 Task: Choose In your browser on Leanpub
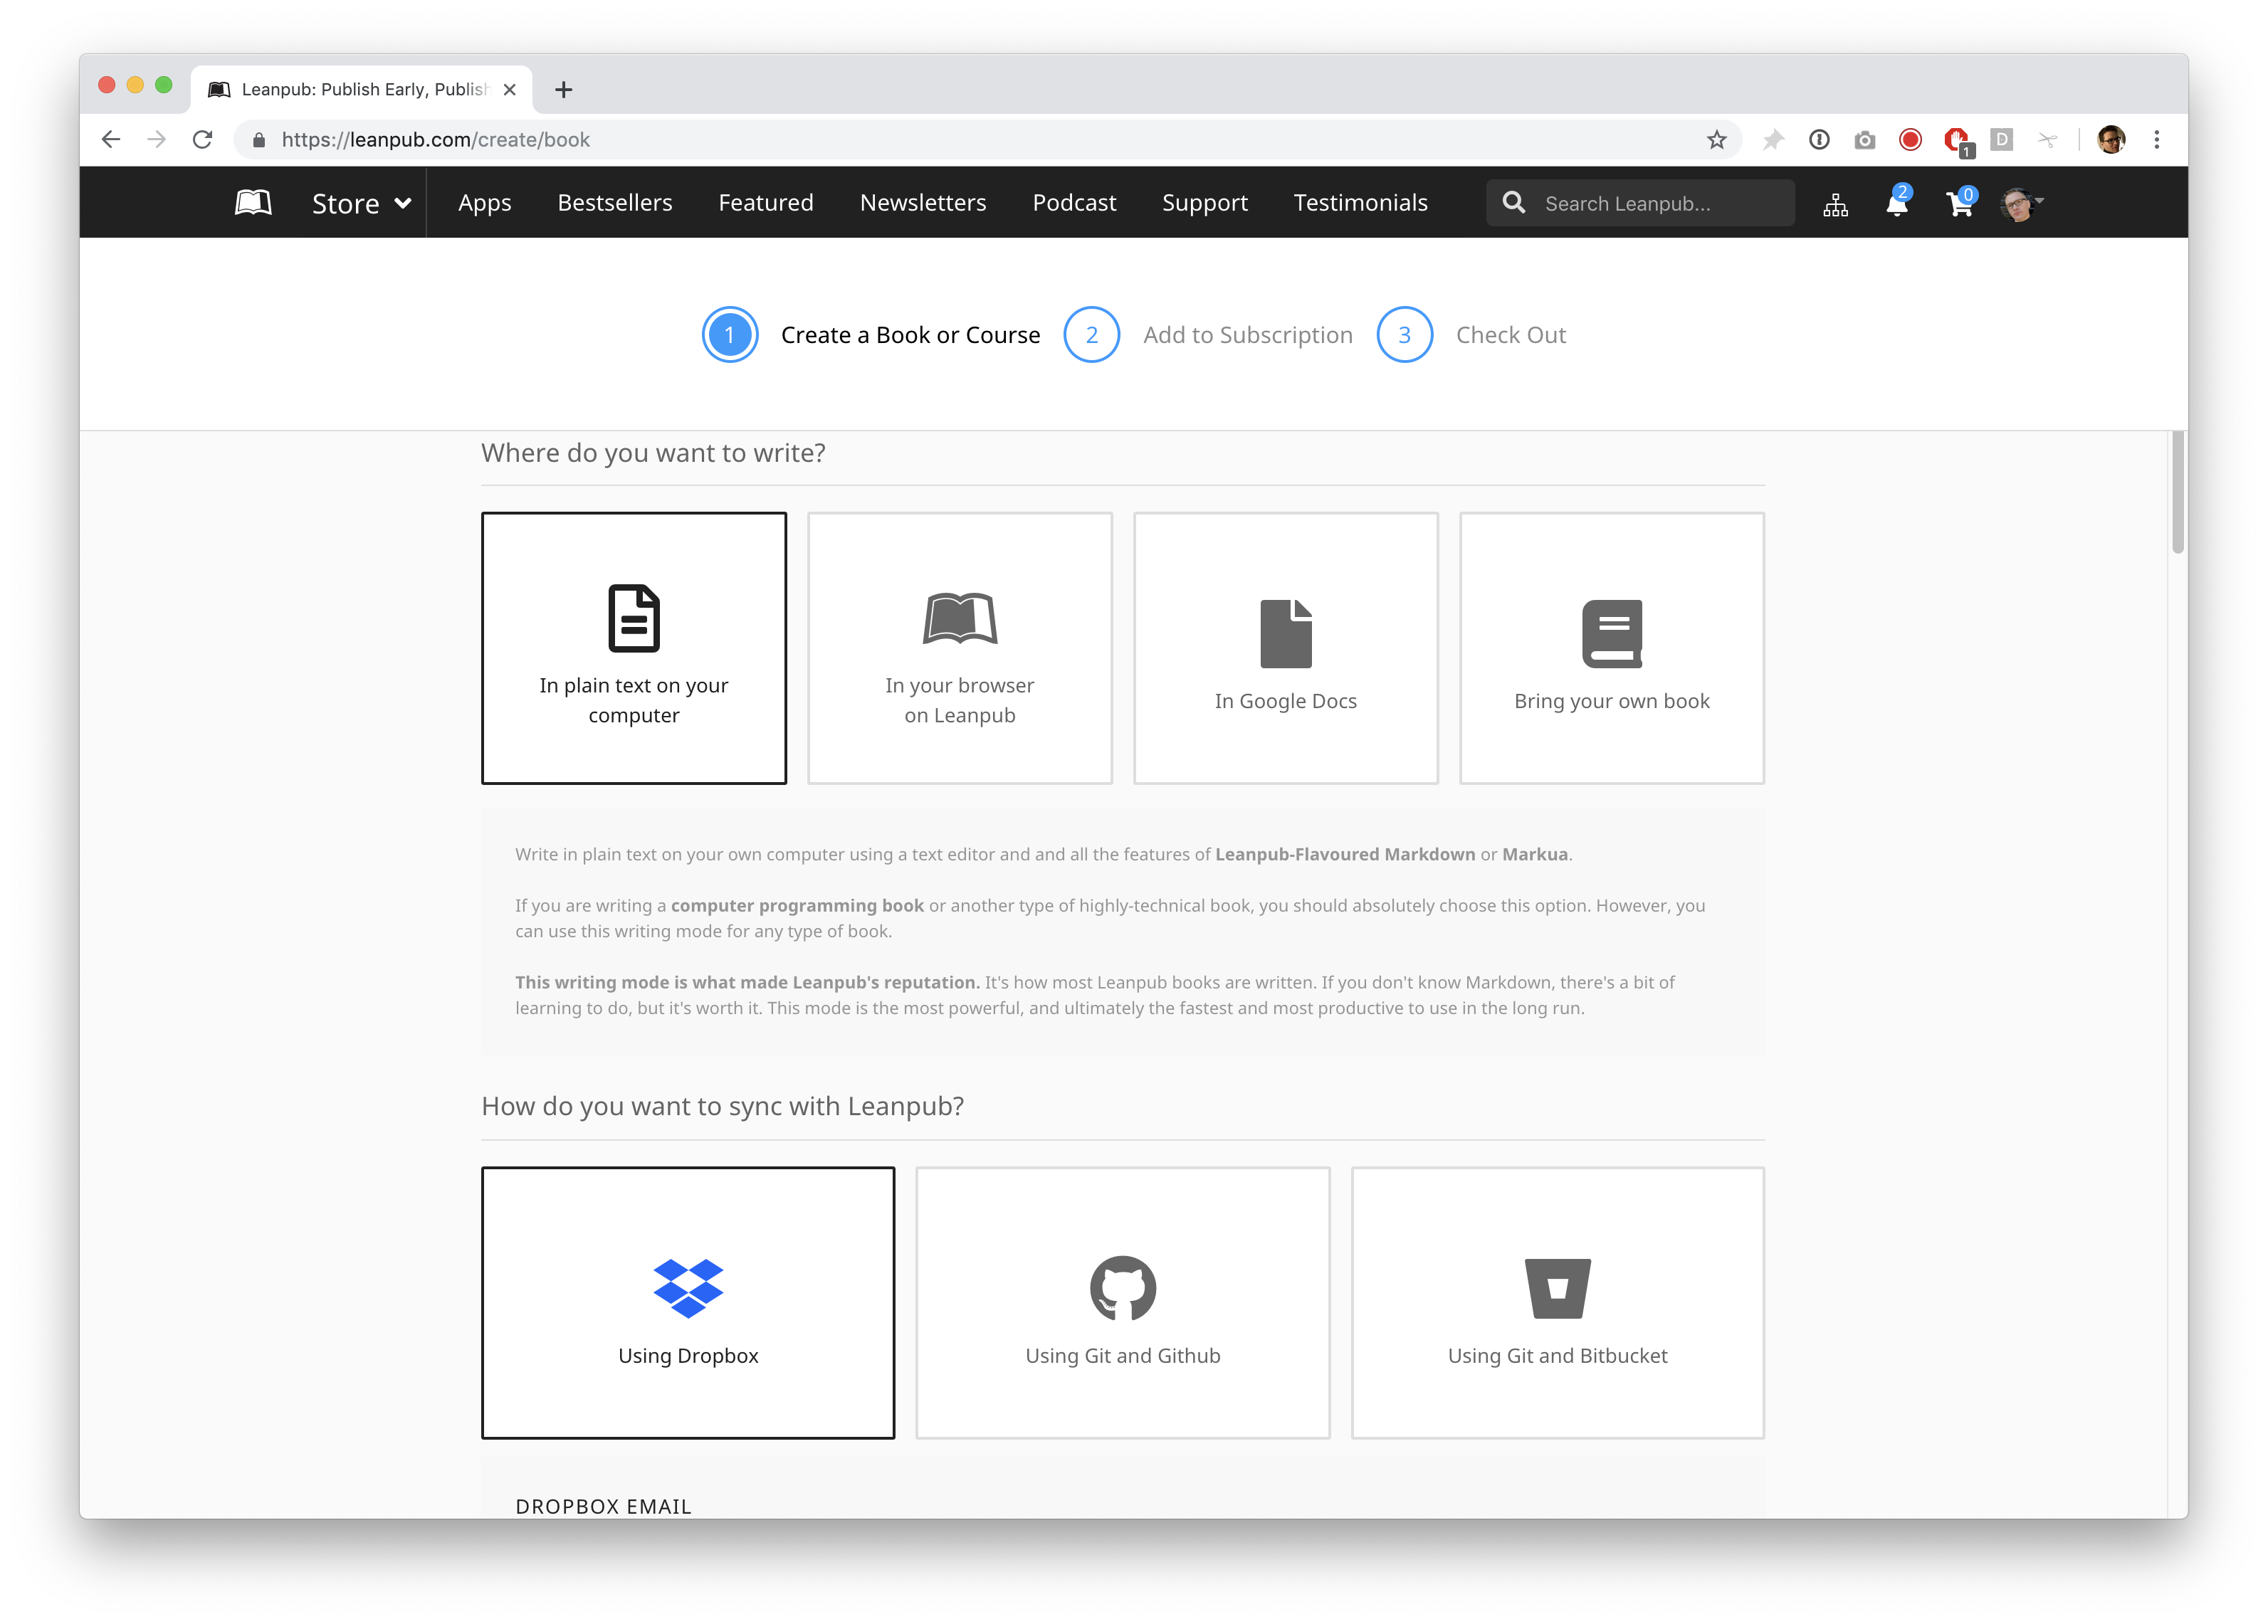click(x=959, y=648)
